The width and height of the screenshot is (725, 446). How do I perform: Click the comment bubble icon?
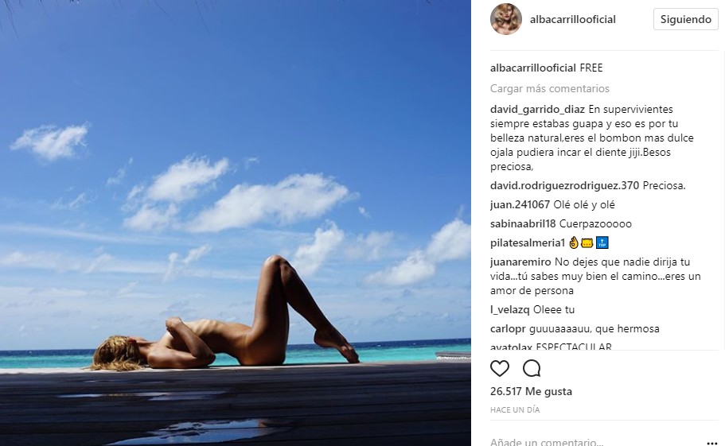pyautogui.click(x=532, y=368)
